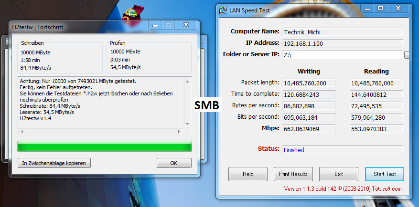Click In Zwischenablage kopieren button
The image size is (419, 207).
point(54,163)
